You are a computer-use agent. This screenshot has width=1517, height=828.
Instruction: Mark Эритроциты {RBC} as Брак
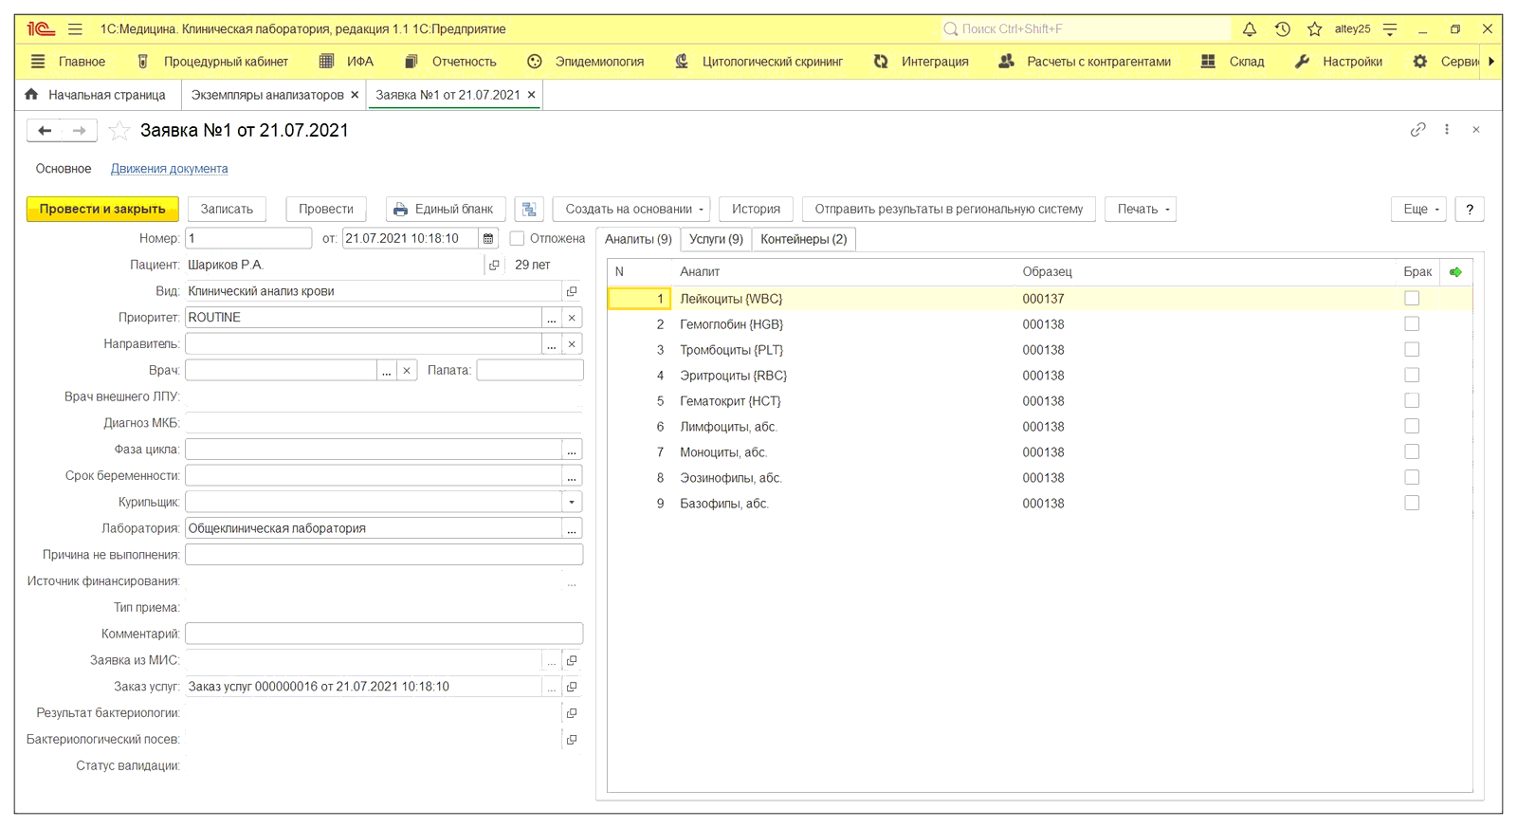(x=1412, y=376)
